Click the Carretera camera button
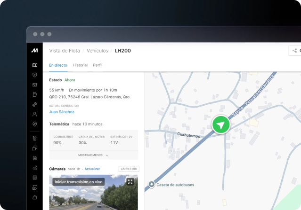The height and width of the screenshot is (210, 301). pyautogui.click(x=129, y=169)
